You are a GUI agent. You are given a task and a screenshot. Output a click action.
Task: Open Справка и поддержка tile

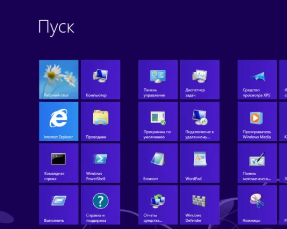100,205
